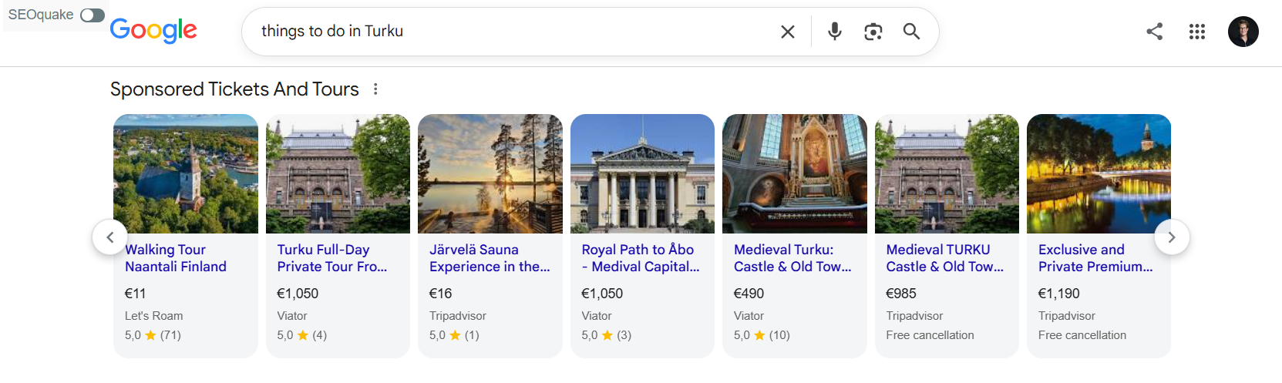The image size is (1282, 383).
Task: Click the magnifying glass search button
Action: (911, 32)
